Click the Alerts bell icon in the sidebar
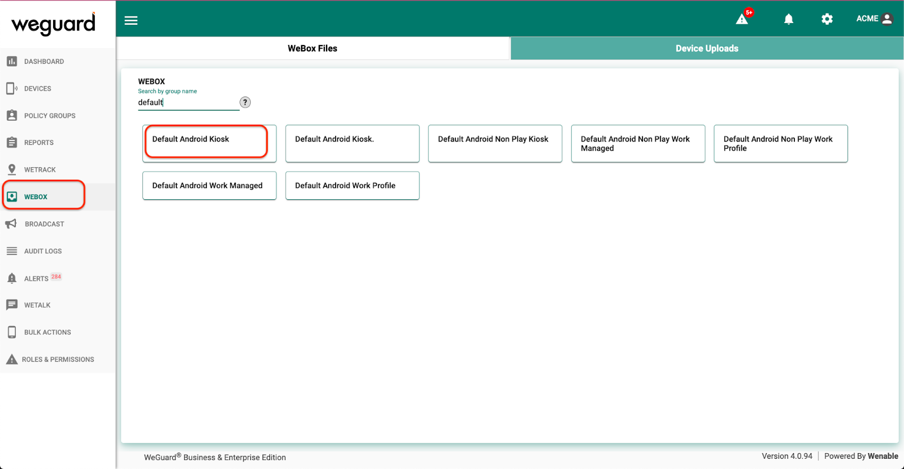The image size is (904, 469). [12, 278]
